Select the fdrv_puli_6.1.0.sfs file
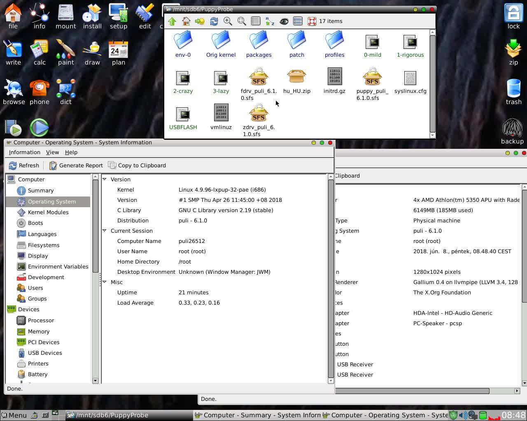 click(259, 84)
